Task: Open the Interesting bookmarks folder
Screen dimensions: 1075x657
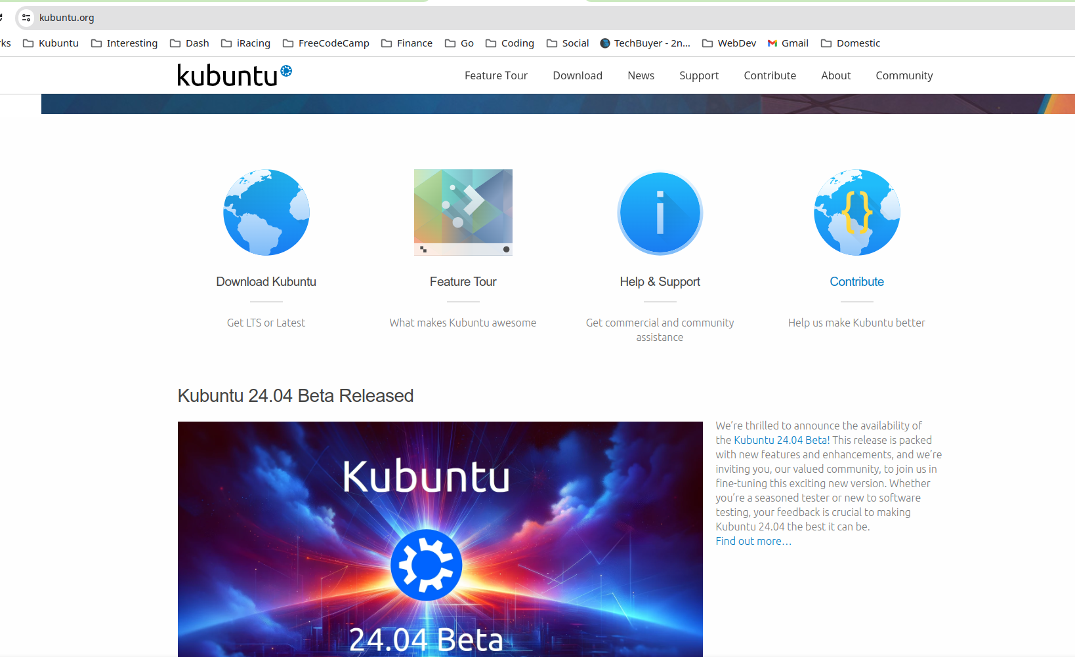Action: point(124,43)
